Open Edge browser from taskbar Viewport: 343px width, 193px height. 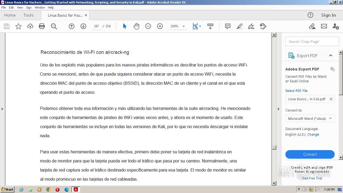67,190
